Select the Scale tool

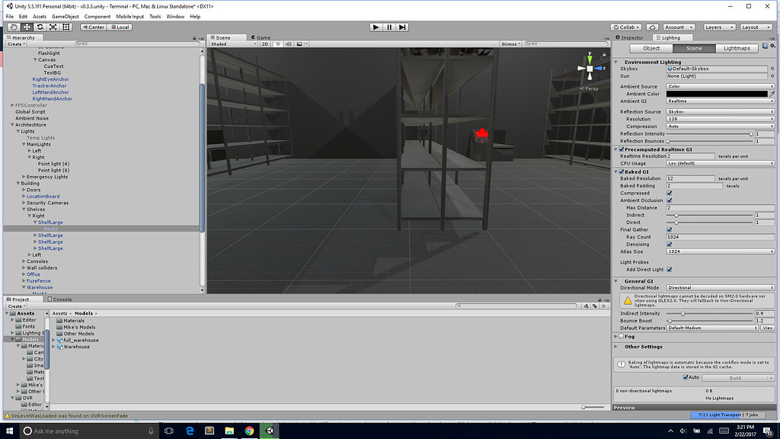53,27
